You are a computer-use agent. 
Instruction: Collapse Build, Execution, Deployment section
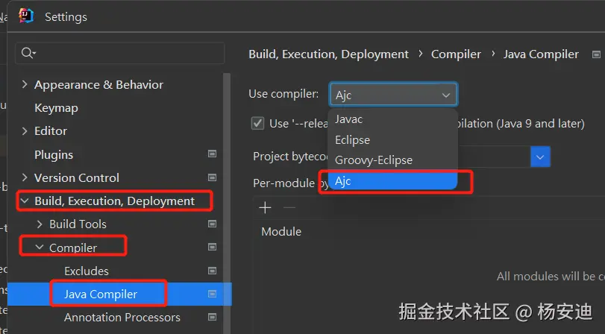pyautogui.click(x=25, y=201)
